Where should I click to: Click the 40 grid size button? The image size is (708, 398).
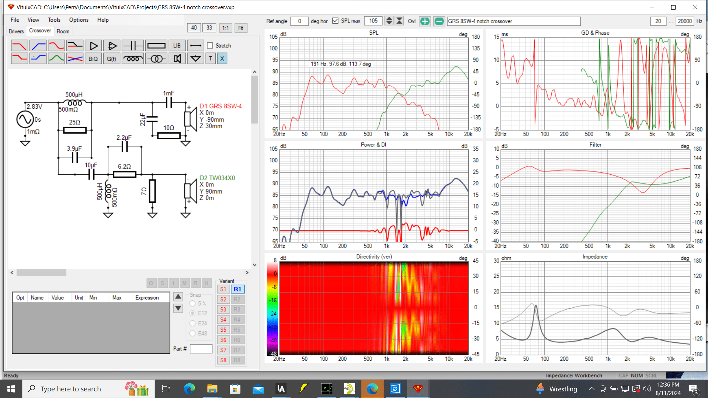(x=194, y=28)
